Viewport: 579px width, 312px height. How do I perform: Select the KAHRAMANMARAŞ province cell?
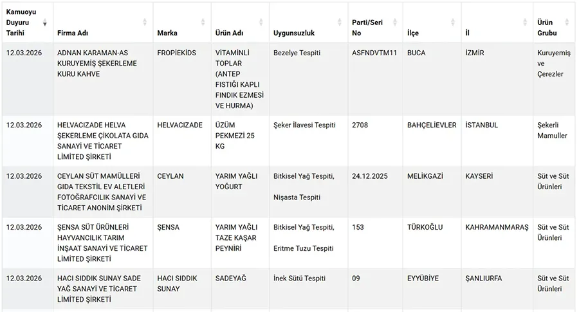click(x=497, y=228)
